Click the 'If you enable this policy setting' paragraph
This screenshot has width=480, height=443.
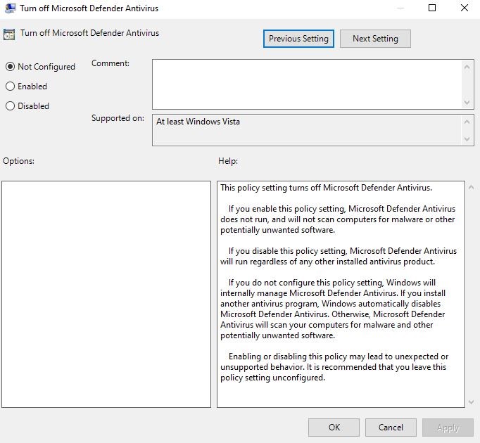[338, 219]
